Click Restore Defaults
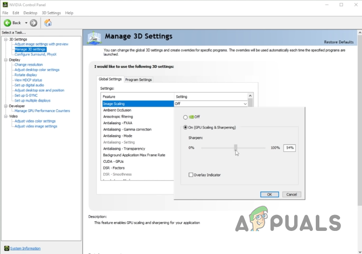The image size is (362, 254). [339, 42]
